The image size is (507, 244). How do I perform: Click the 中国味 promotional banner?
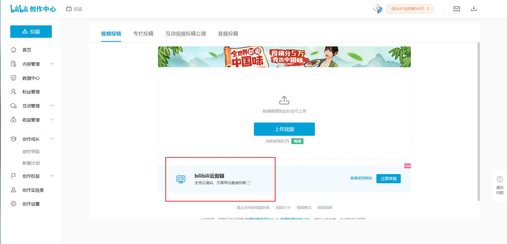point(284,57)
